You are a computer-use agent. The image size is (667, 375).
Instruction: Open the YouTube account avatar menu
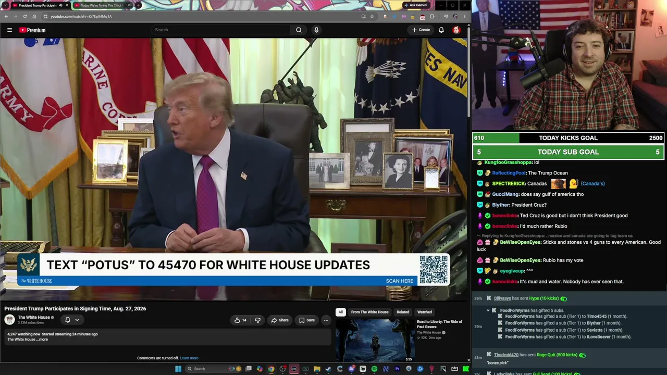456,30
